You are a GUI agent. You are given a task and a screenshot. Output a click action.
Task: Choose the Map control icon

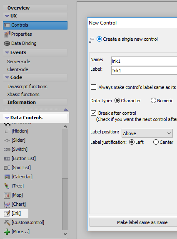pos(7,195)
